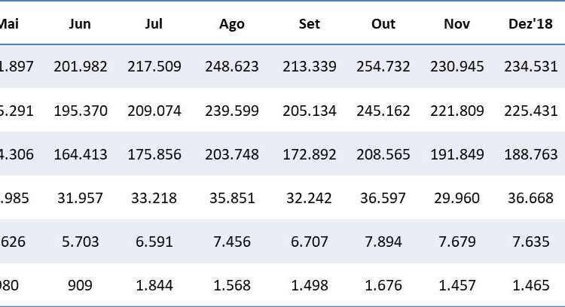This screenshot has width=565, height=307.
Task: Click the Ago column header
Action: pyautogui.click(x=231, y=23)
